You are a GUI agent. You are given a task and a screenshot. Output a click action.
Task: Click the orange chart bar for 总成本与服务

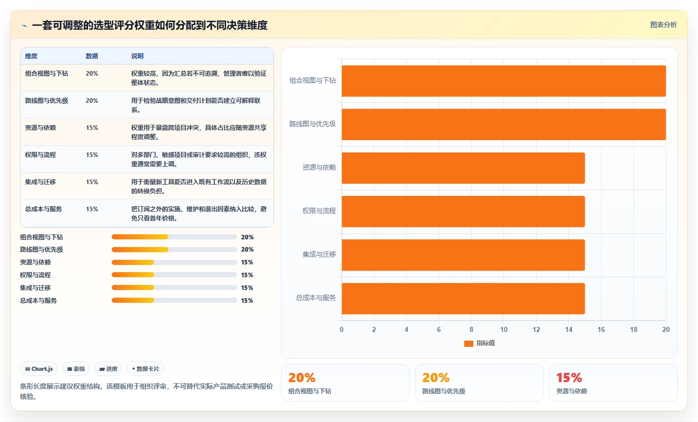click(x=463, y=298)
